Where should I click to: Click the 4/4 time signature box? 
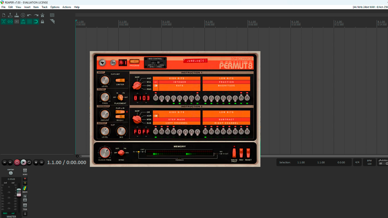click(x=357, y=162)
